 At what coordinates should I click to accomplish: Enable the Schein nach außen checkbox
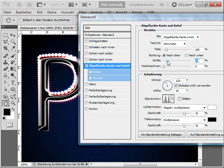(x=87, y=53)
